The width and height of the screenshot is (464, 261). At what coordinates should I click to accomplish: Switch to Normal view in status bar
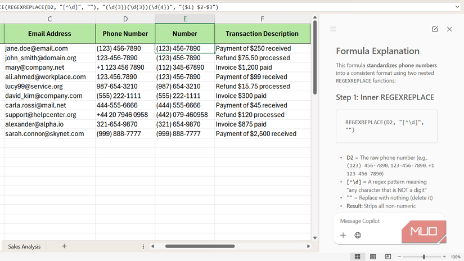358,256
